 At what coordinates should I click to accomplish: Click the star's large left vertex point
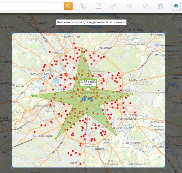(33, 96)
